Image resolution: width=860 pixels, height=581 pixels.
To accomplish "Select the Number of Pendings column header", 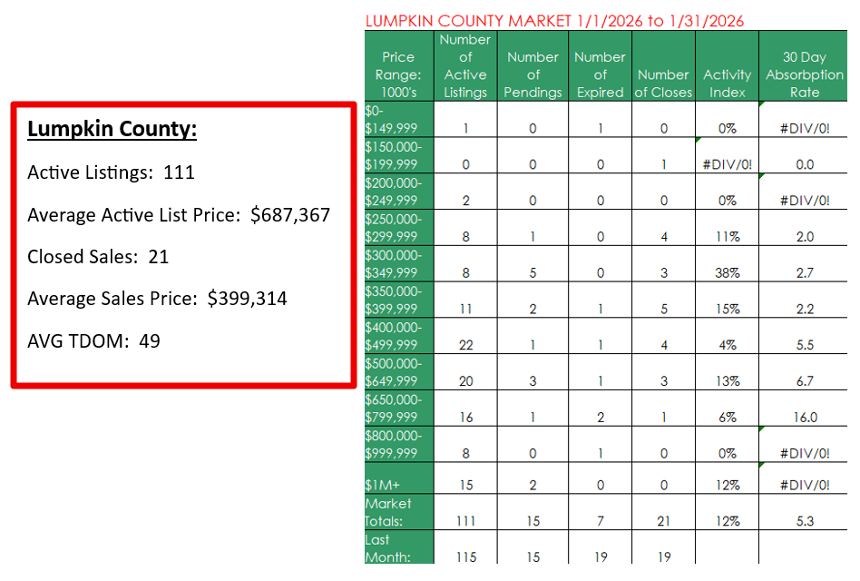I will (533, 74).
